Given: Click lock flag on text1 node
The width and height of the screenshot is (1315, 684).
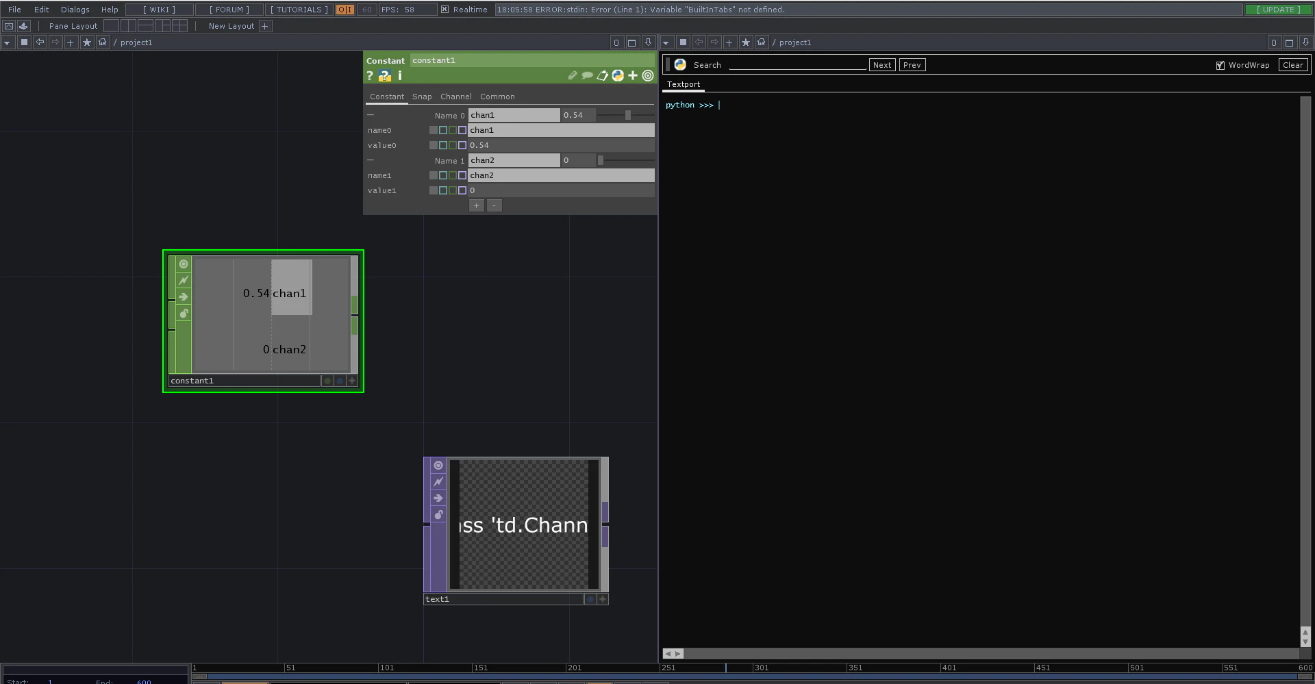Looking at the screenshot, I should pos(438,515).
